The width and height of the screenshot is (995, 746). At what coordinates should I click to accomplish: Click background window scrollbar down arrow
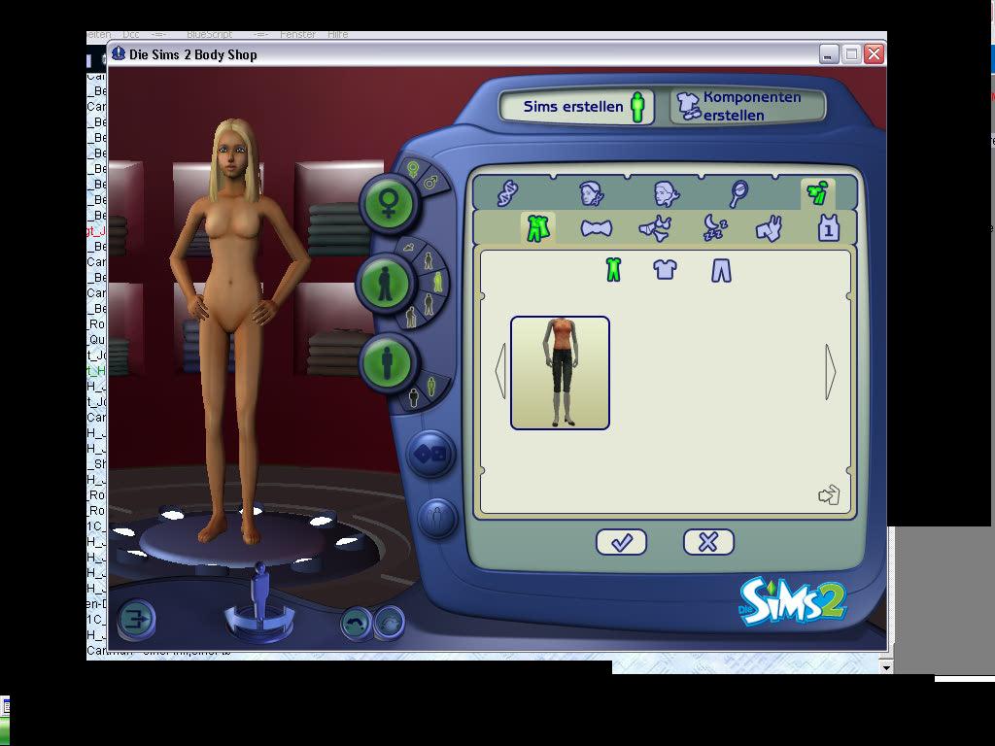click(x=886, y=666)
